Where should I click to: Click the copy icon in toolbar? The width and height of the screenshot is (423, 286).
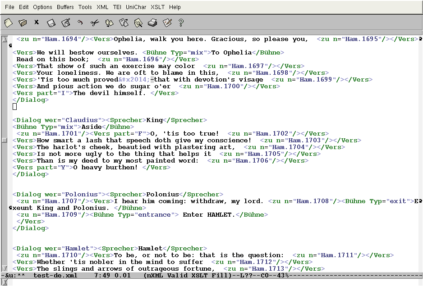coord(109,22)
